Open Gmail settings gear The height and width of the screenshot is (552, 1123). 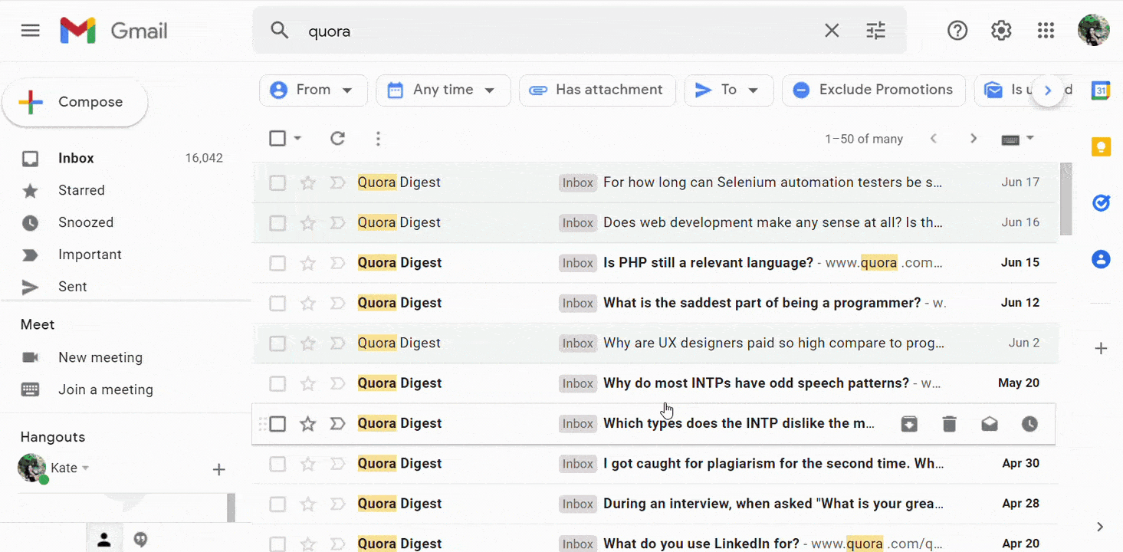[1001, 31]
